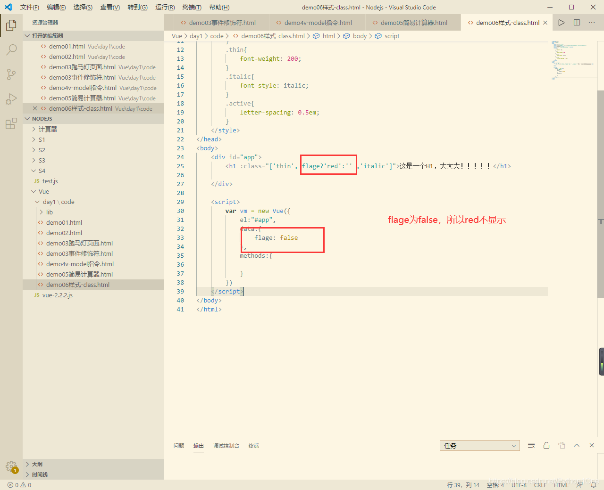Click the code minimap preview
Viewport: 604px width, 490px height.
click(572, 60)
